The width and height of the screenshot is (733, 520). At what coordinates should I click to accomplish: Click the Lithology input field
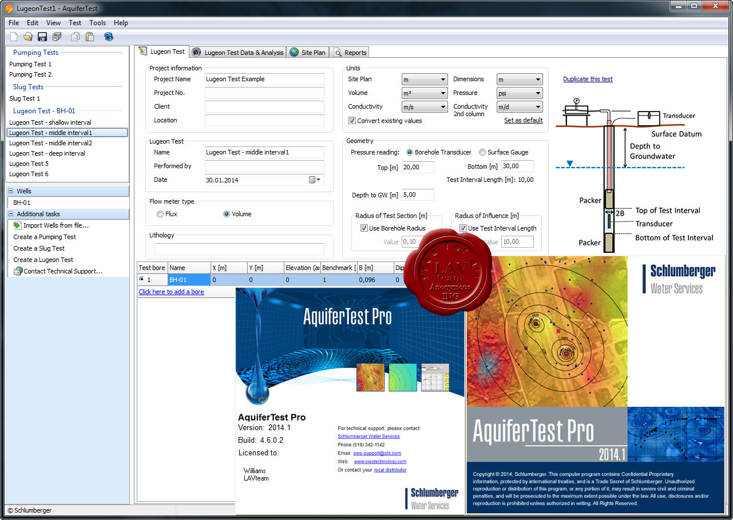(239, 249)
